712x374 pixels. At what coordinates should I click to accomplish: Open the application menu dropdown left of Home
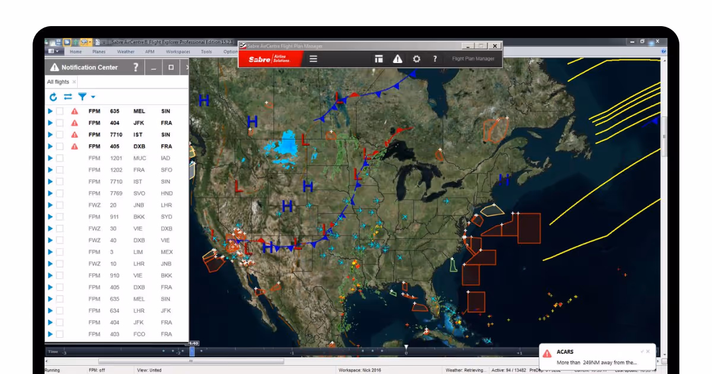[55, 52]
